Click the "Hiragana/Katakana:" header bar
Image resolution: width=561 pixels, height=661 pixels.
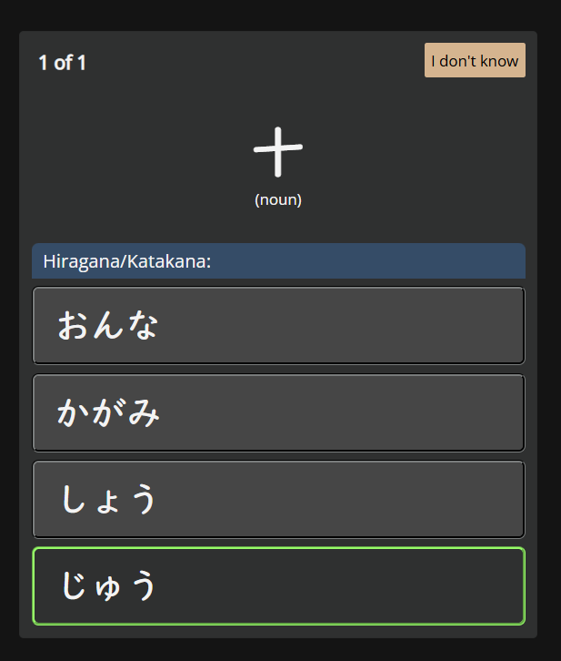[278, 261]
